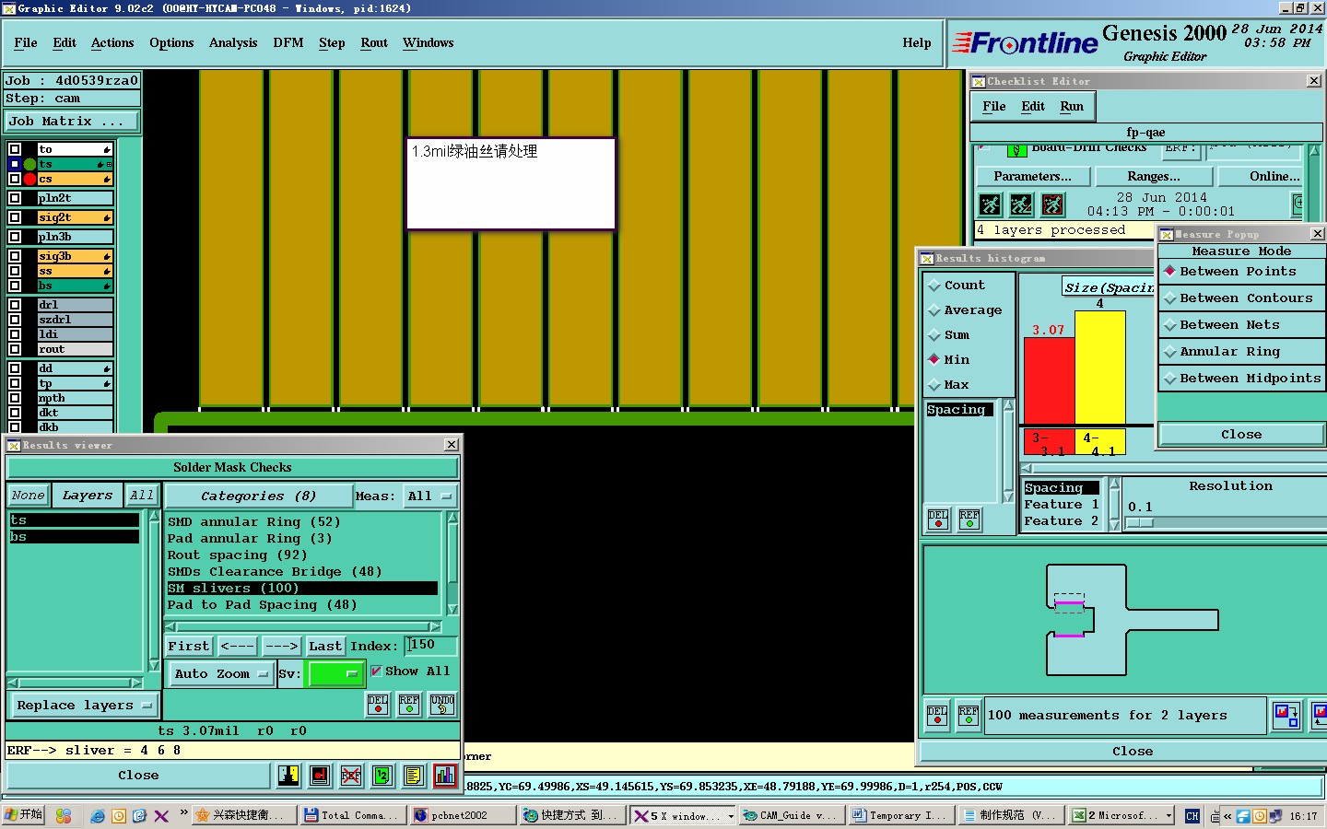Click the First button in Results viewer
The width and height of the screenshot is (1327, 829).
tap(189, 647)
